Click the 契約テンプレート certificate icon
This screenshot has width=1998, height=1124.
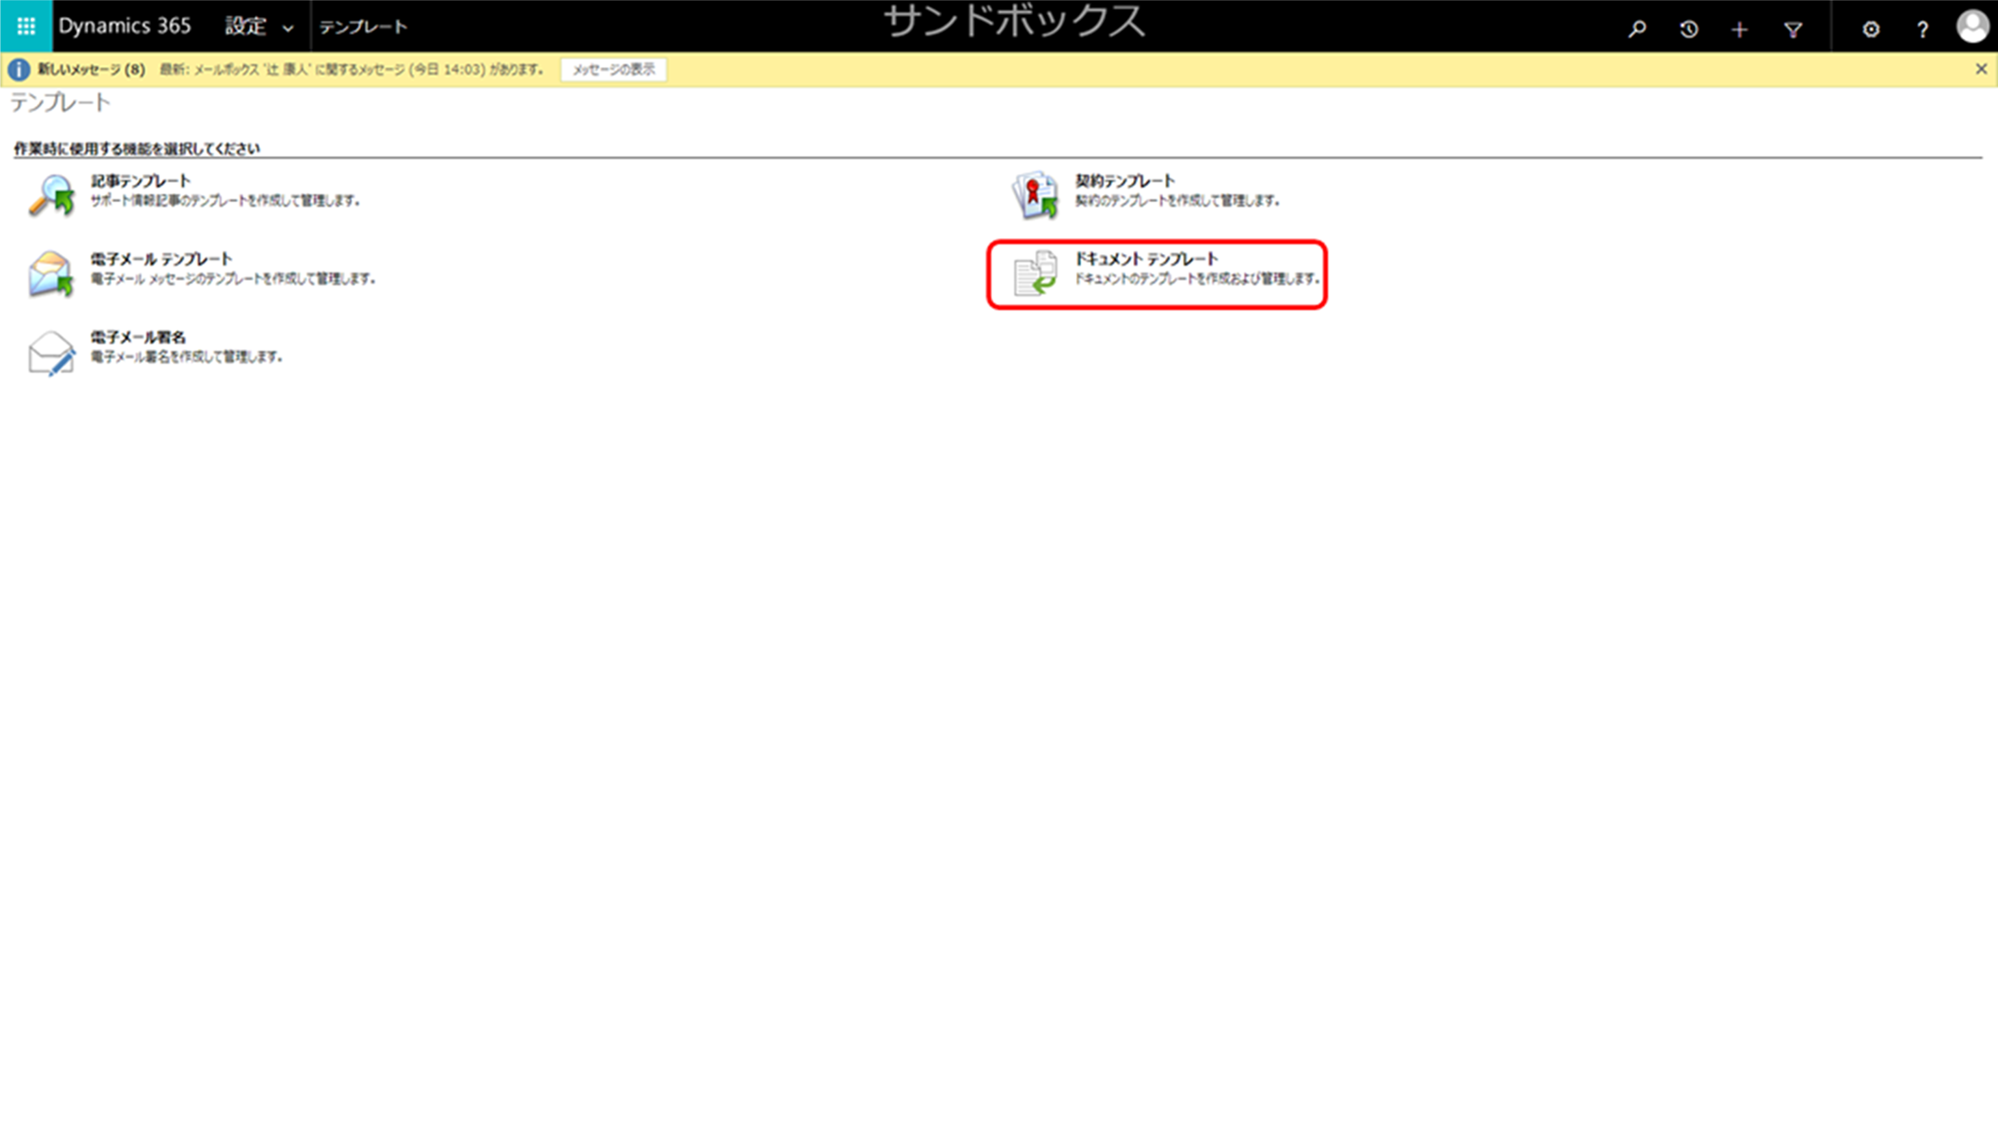click(x=1035, y=194)
